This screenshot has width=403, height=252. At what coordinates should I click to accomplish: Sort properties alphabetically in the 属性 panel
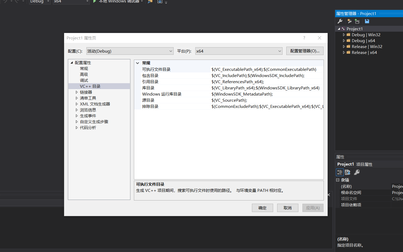coord(347,172)
